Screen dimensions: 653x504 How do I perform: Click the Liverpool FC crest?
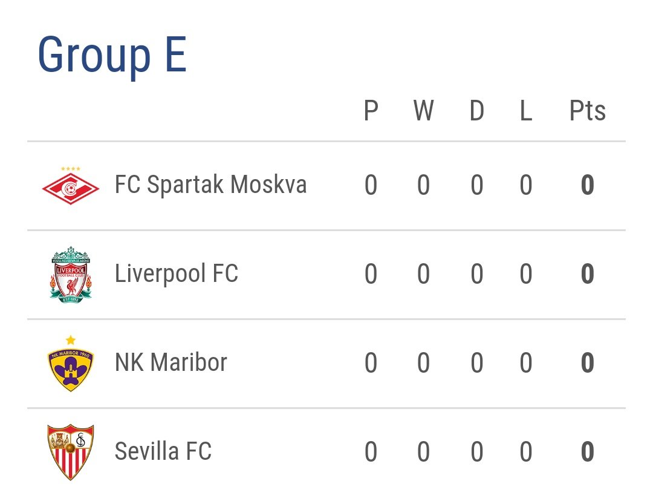coord(70,275)
